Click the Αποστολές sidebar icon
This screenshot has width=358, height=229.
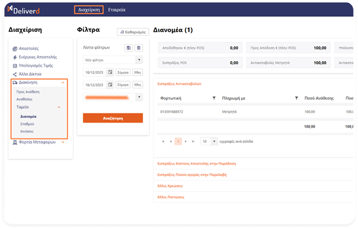[x=15, y=49]
